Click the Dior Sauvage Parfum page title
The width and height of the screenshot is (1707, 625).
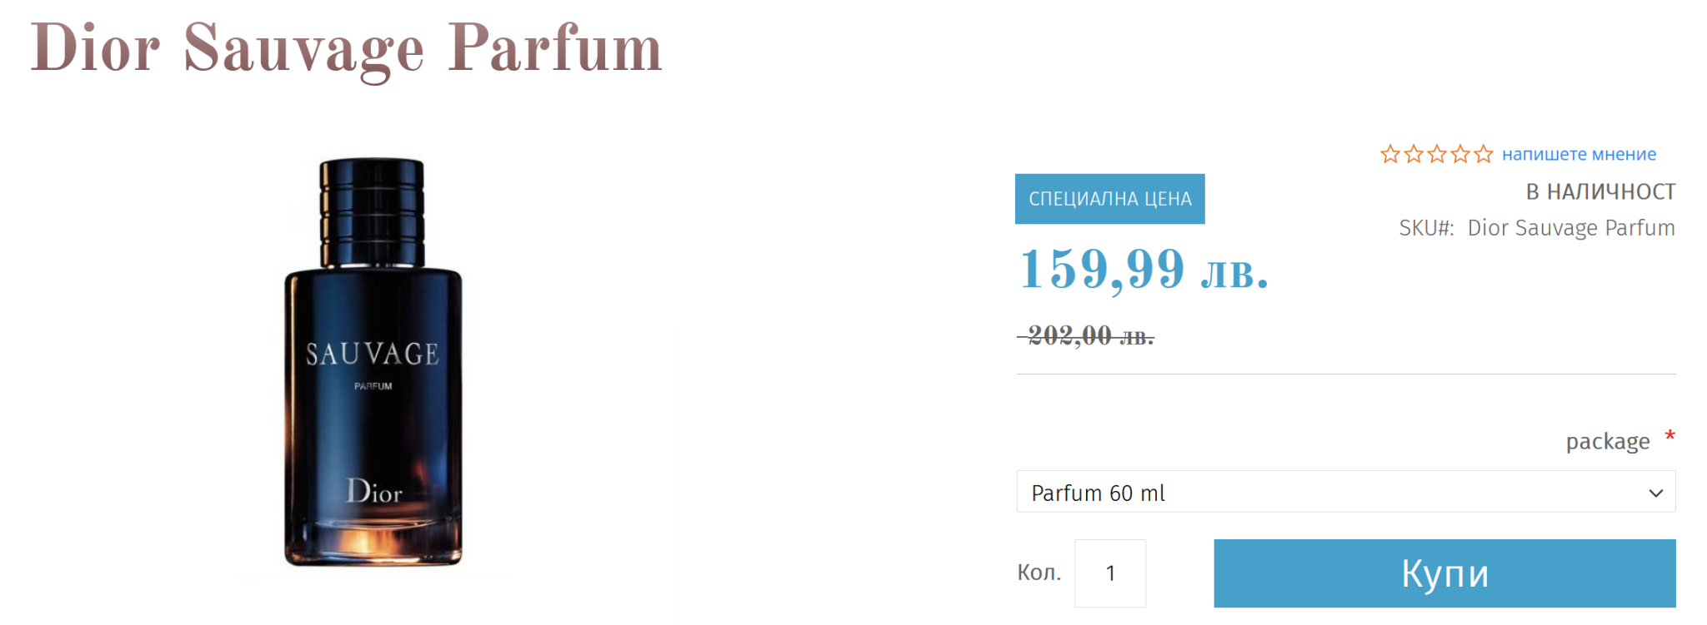click(x=346, y=48)
